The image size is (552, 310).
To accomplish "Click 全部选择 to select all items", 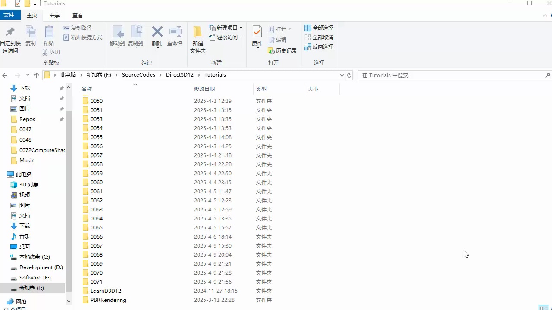I will pos(320,27).
